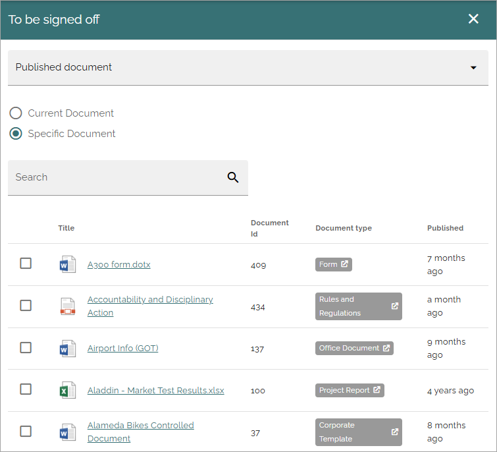
Task: Click document id 409
Action: [258, 265]
